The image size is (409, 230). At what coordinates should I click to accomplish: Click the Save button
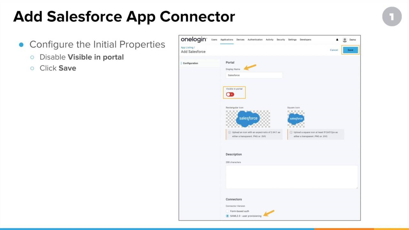(x=350, y=50)
